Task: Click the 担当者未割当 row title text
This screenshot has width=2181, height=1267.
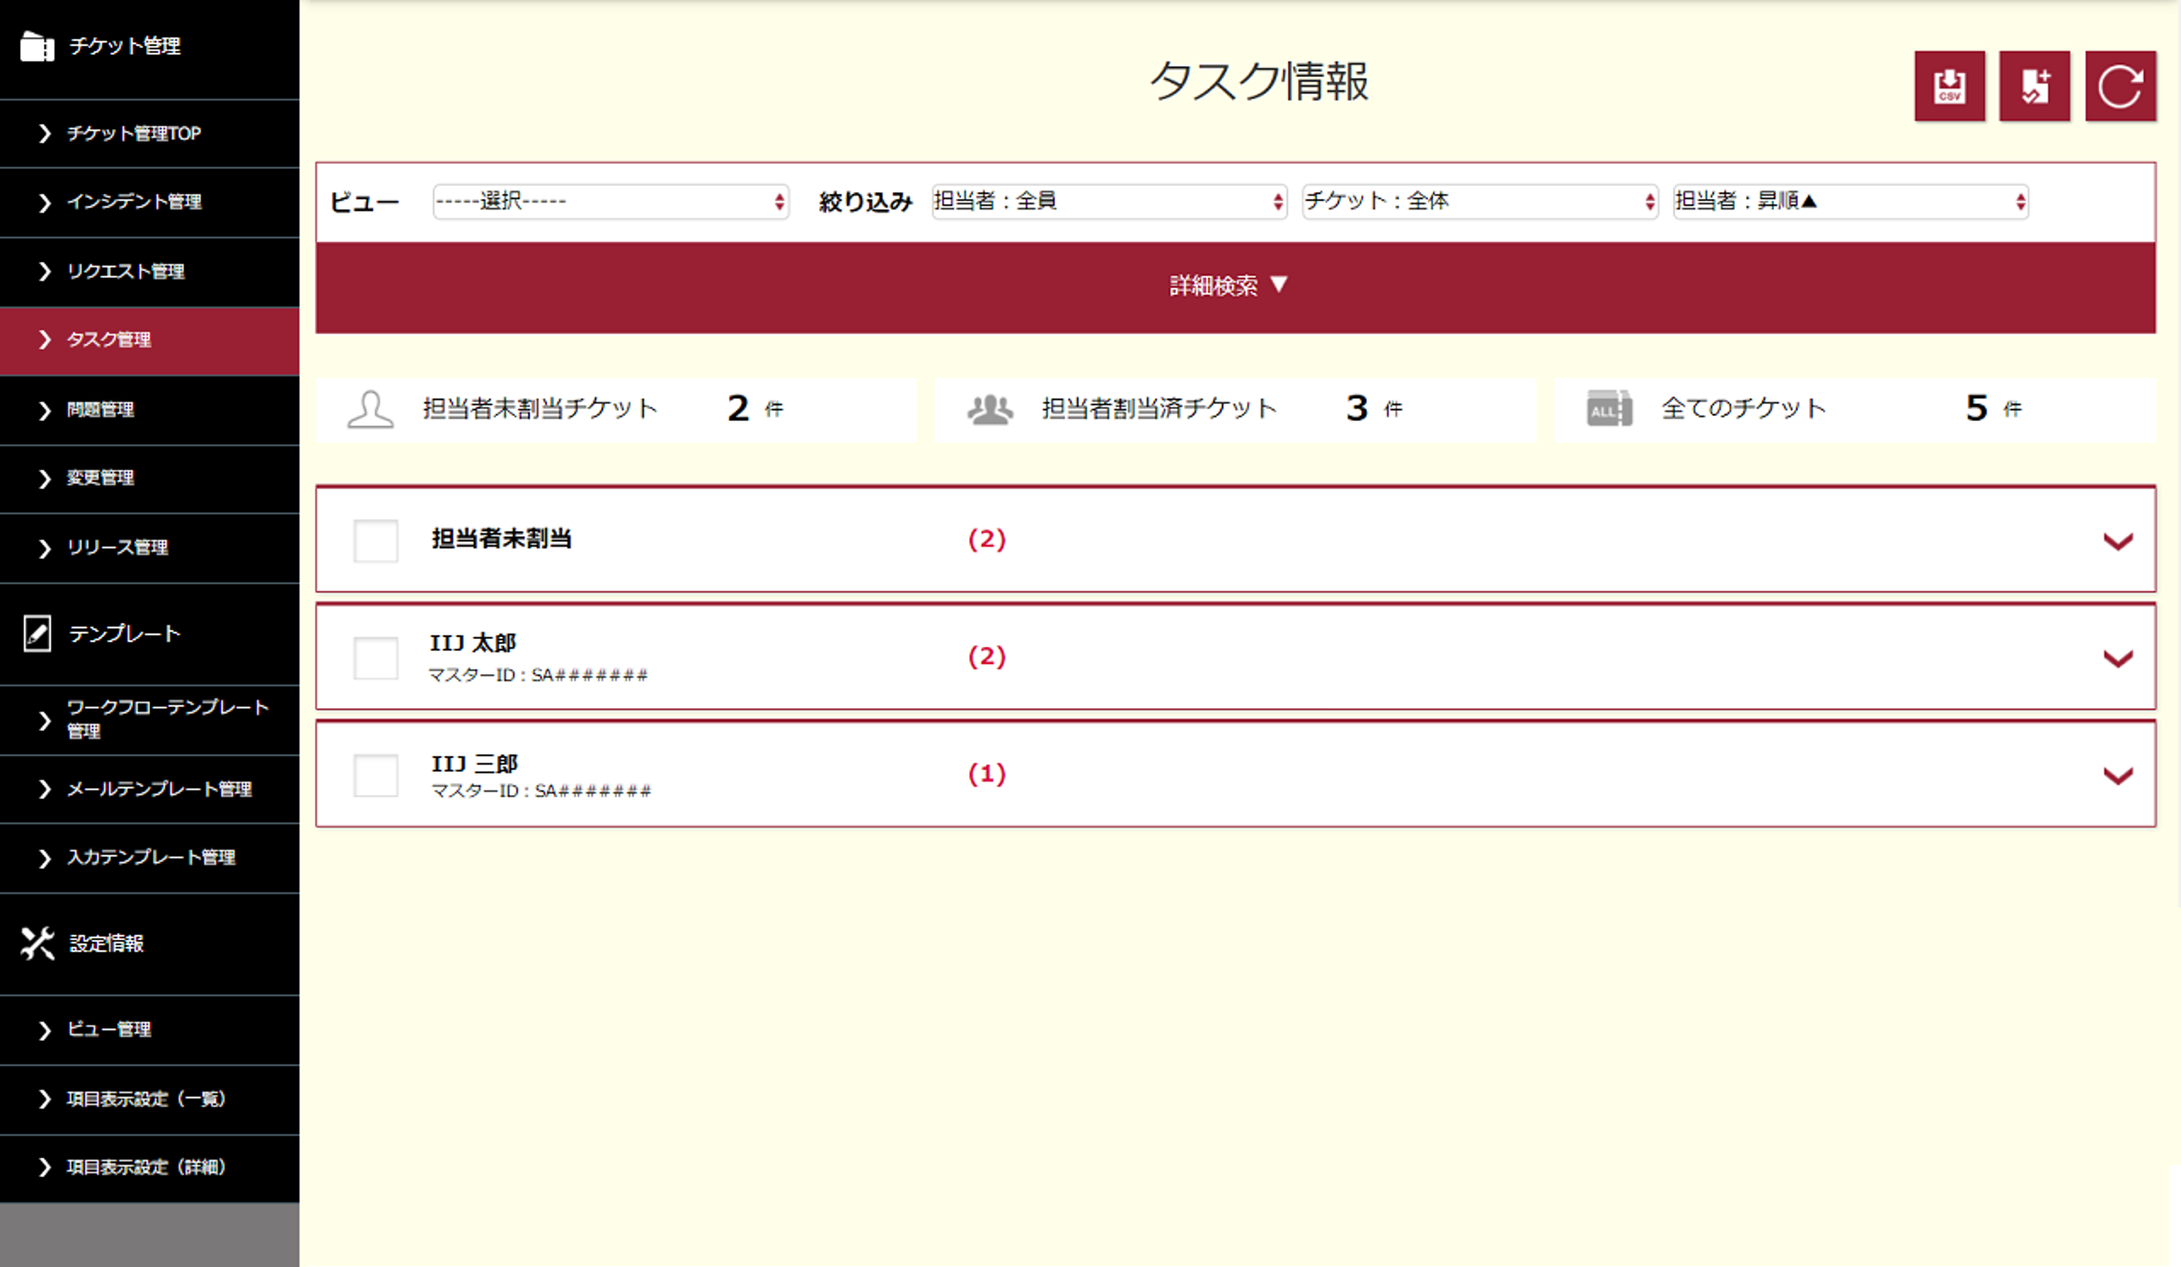Action: [502, 538]
